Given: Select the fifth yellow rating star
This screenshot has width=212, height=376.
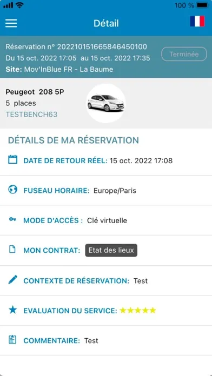Looking at the screenshot, I should pyautogui.click(x=153, y=311).
